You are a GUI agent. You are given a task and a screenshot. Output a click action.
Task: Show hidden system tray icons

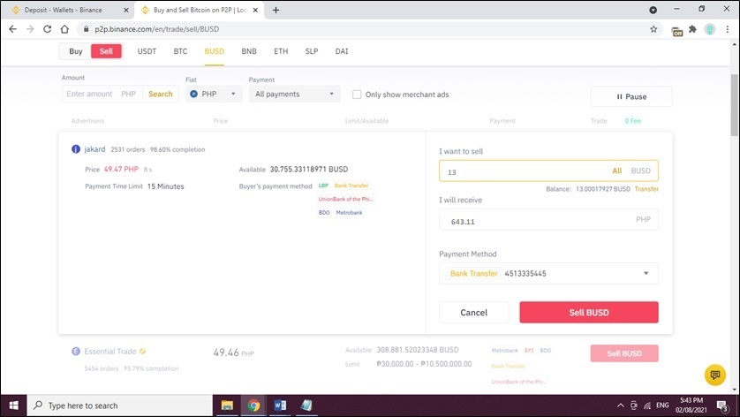pyautogui.click(x=621, y=406)
